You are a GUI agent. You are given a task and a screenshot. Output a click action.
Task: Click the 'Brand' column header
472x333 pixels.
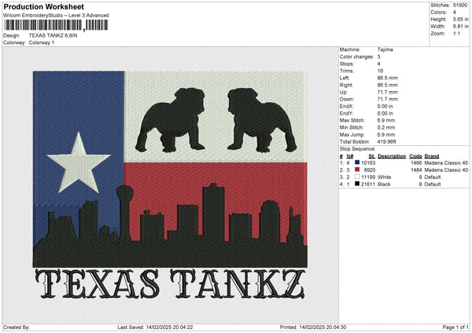432,156
